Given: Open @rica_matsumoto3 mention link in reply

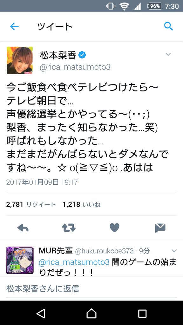Looking at the screenshot, I should (x=74, y=262).
